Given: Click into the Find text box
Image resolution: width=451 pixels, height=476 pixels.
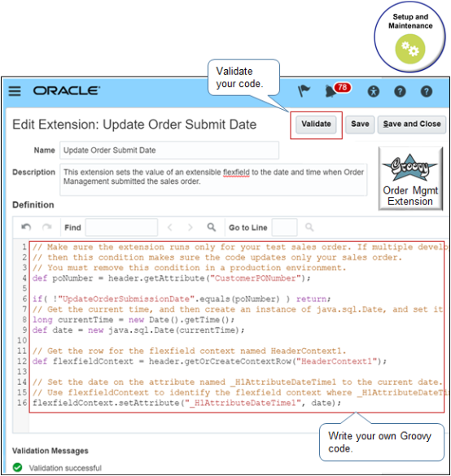Looking at the screenshot, I should pyautogui.click(x=121, y=227).
